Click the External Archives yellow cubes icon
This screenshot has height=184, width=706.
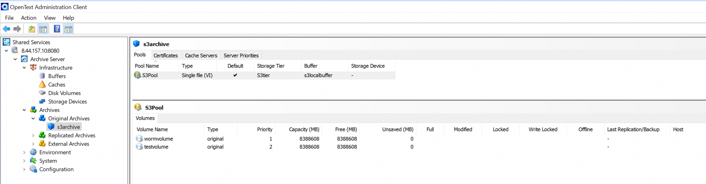42,144
